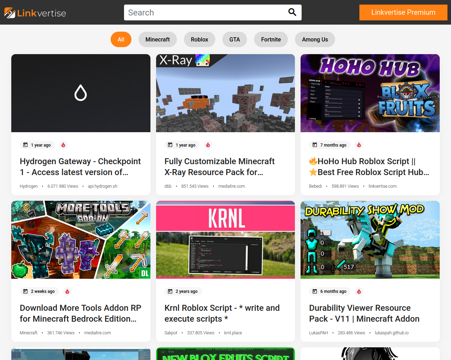Click author name Sakpot
The image size is (451, 360).
(x=171, y=333)
